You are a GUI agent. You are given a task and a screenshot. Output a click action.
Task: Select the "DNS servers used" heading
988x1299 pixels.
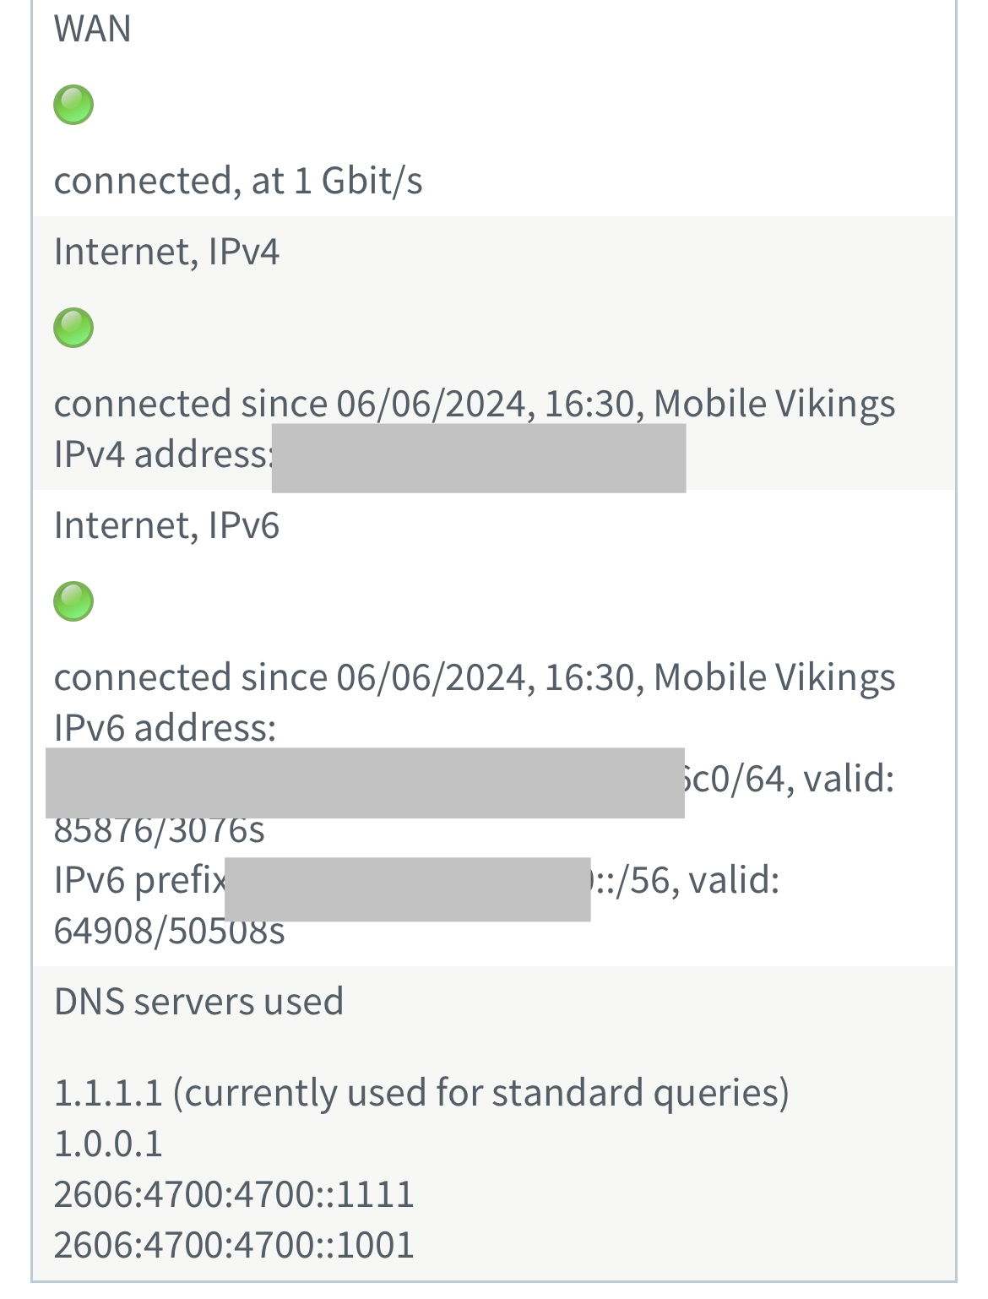198,1002
